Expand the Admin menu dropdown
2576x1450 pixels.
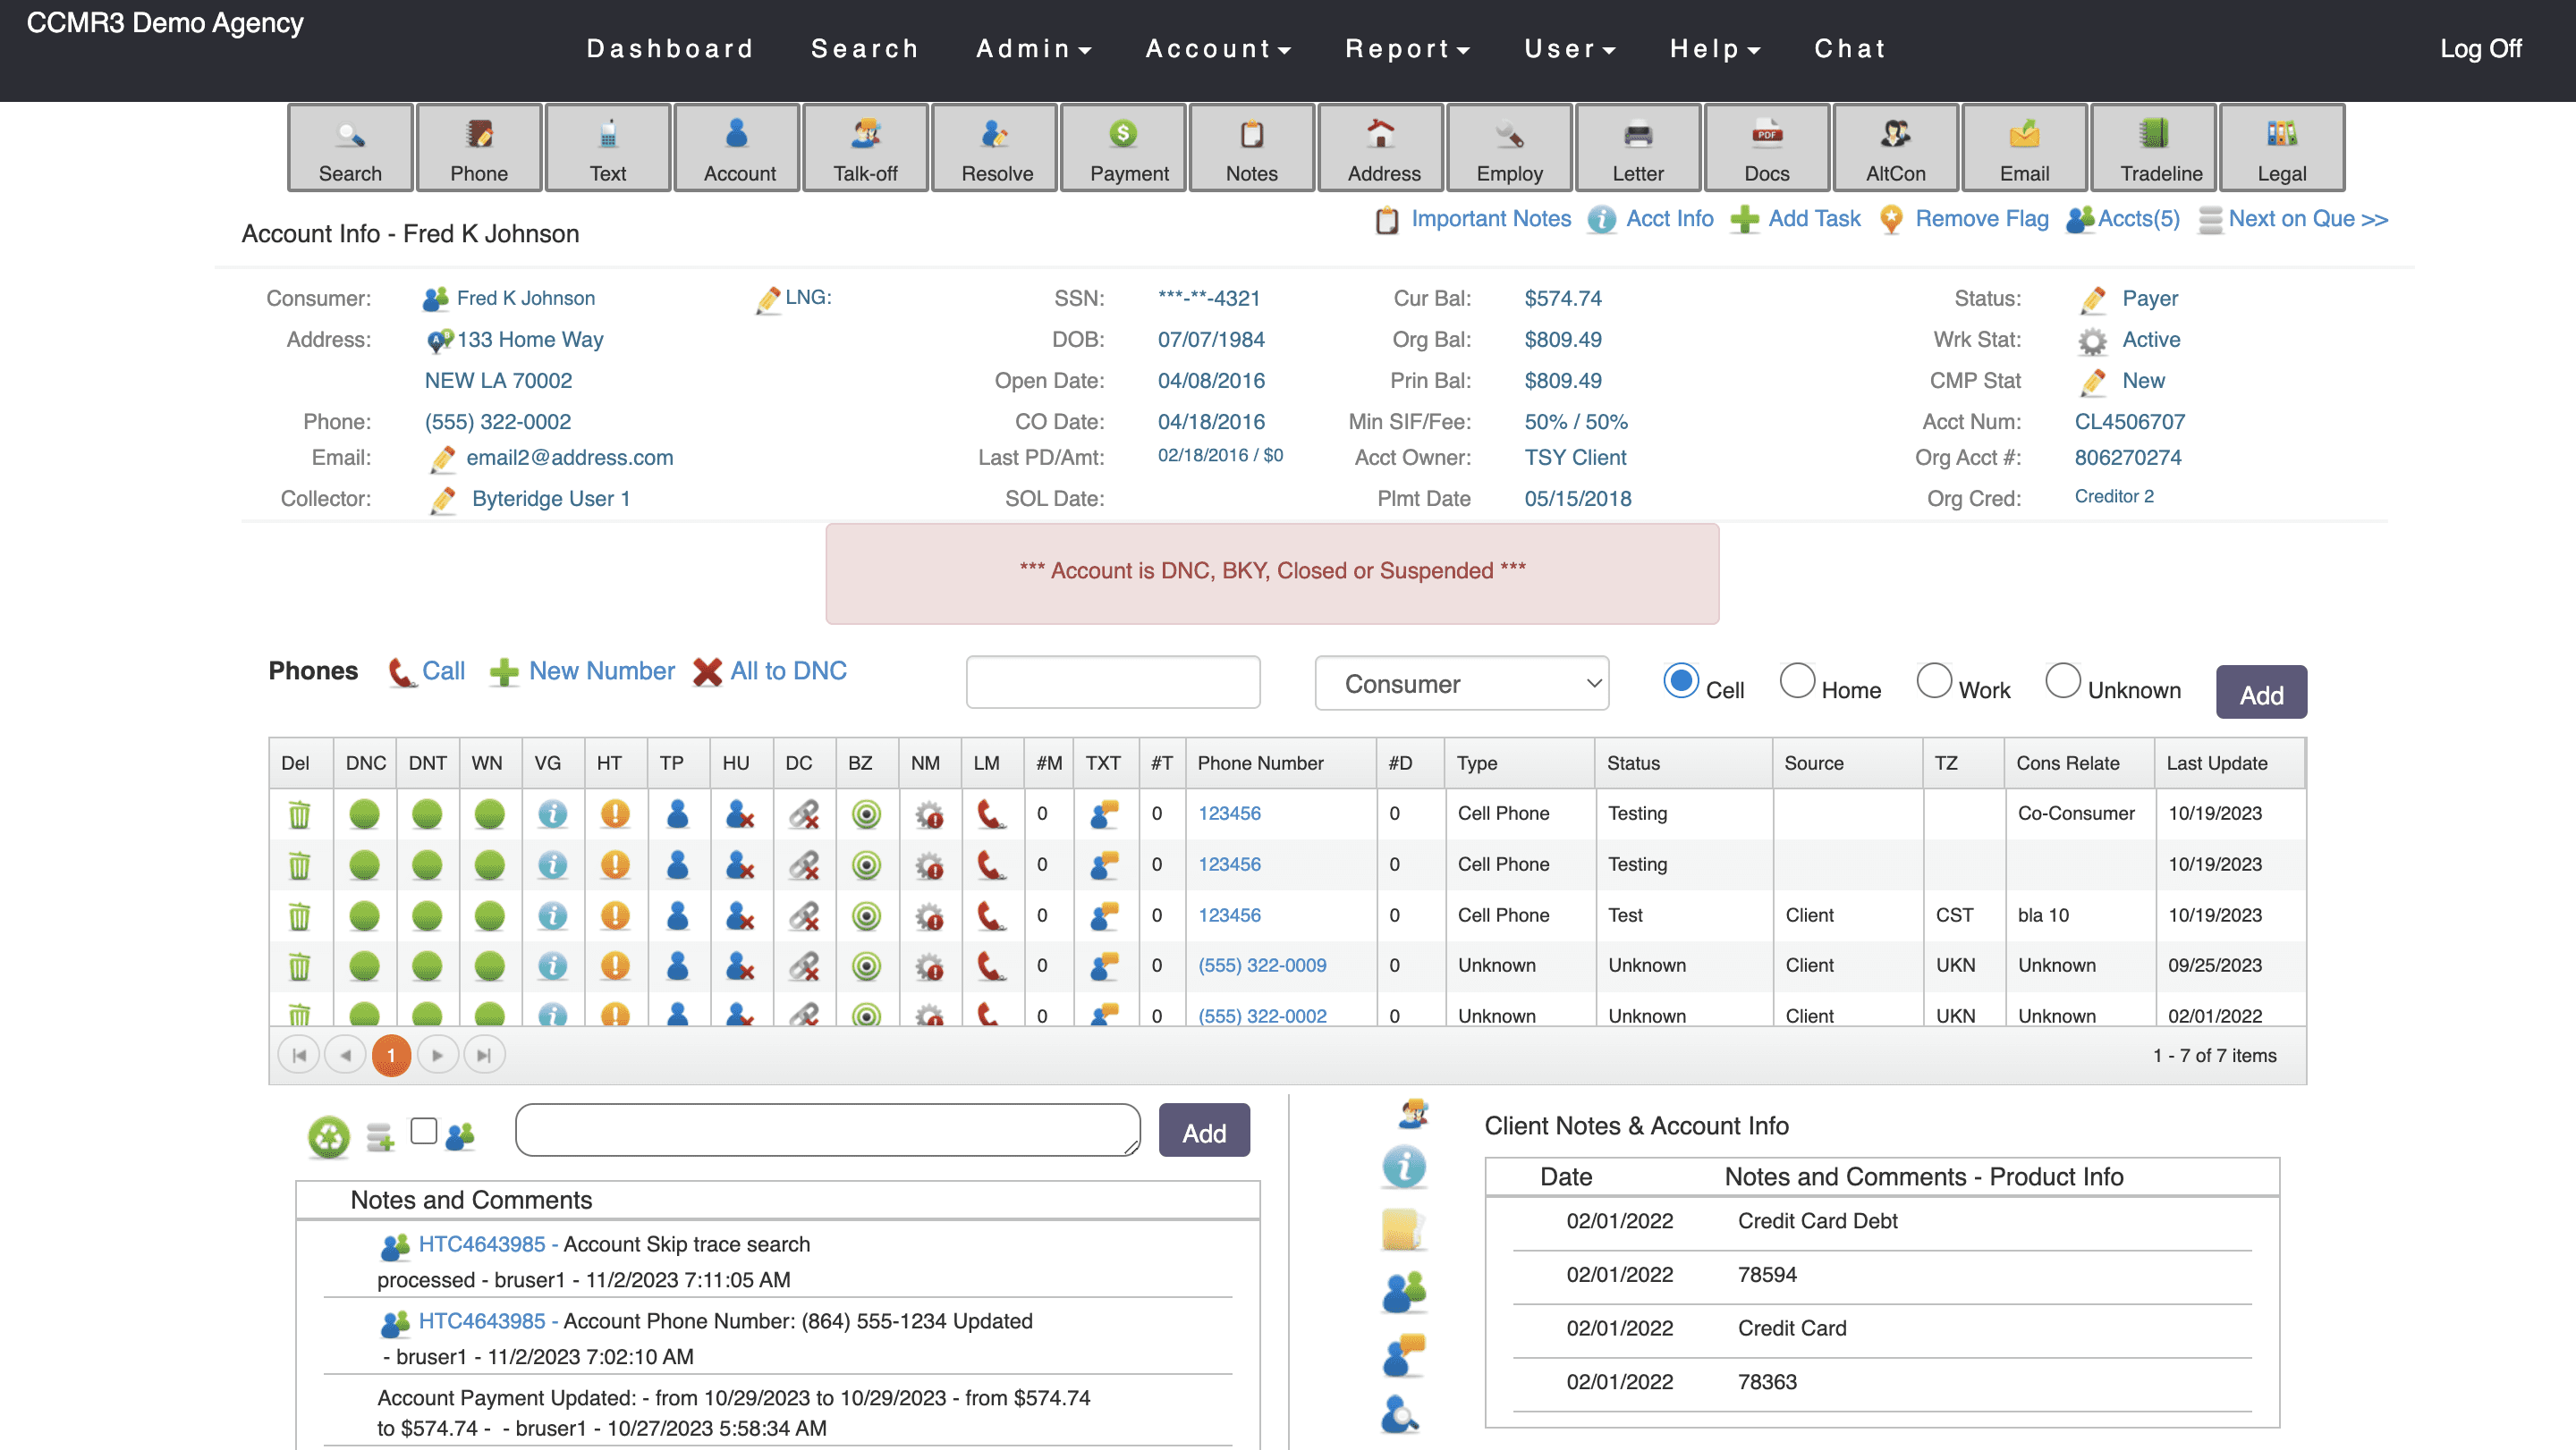(x=1033, y=48)
